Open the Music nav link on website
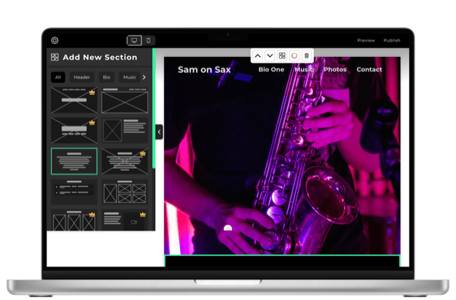456x300 pixels. click(304, 69)
